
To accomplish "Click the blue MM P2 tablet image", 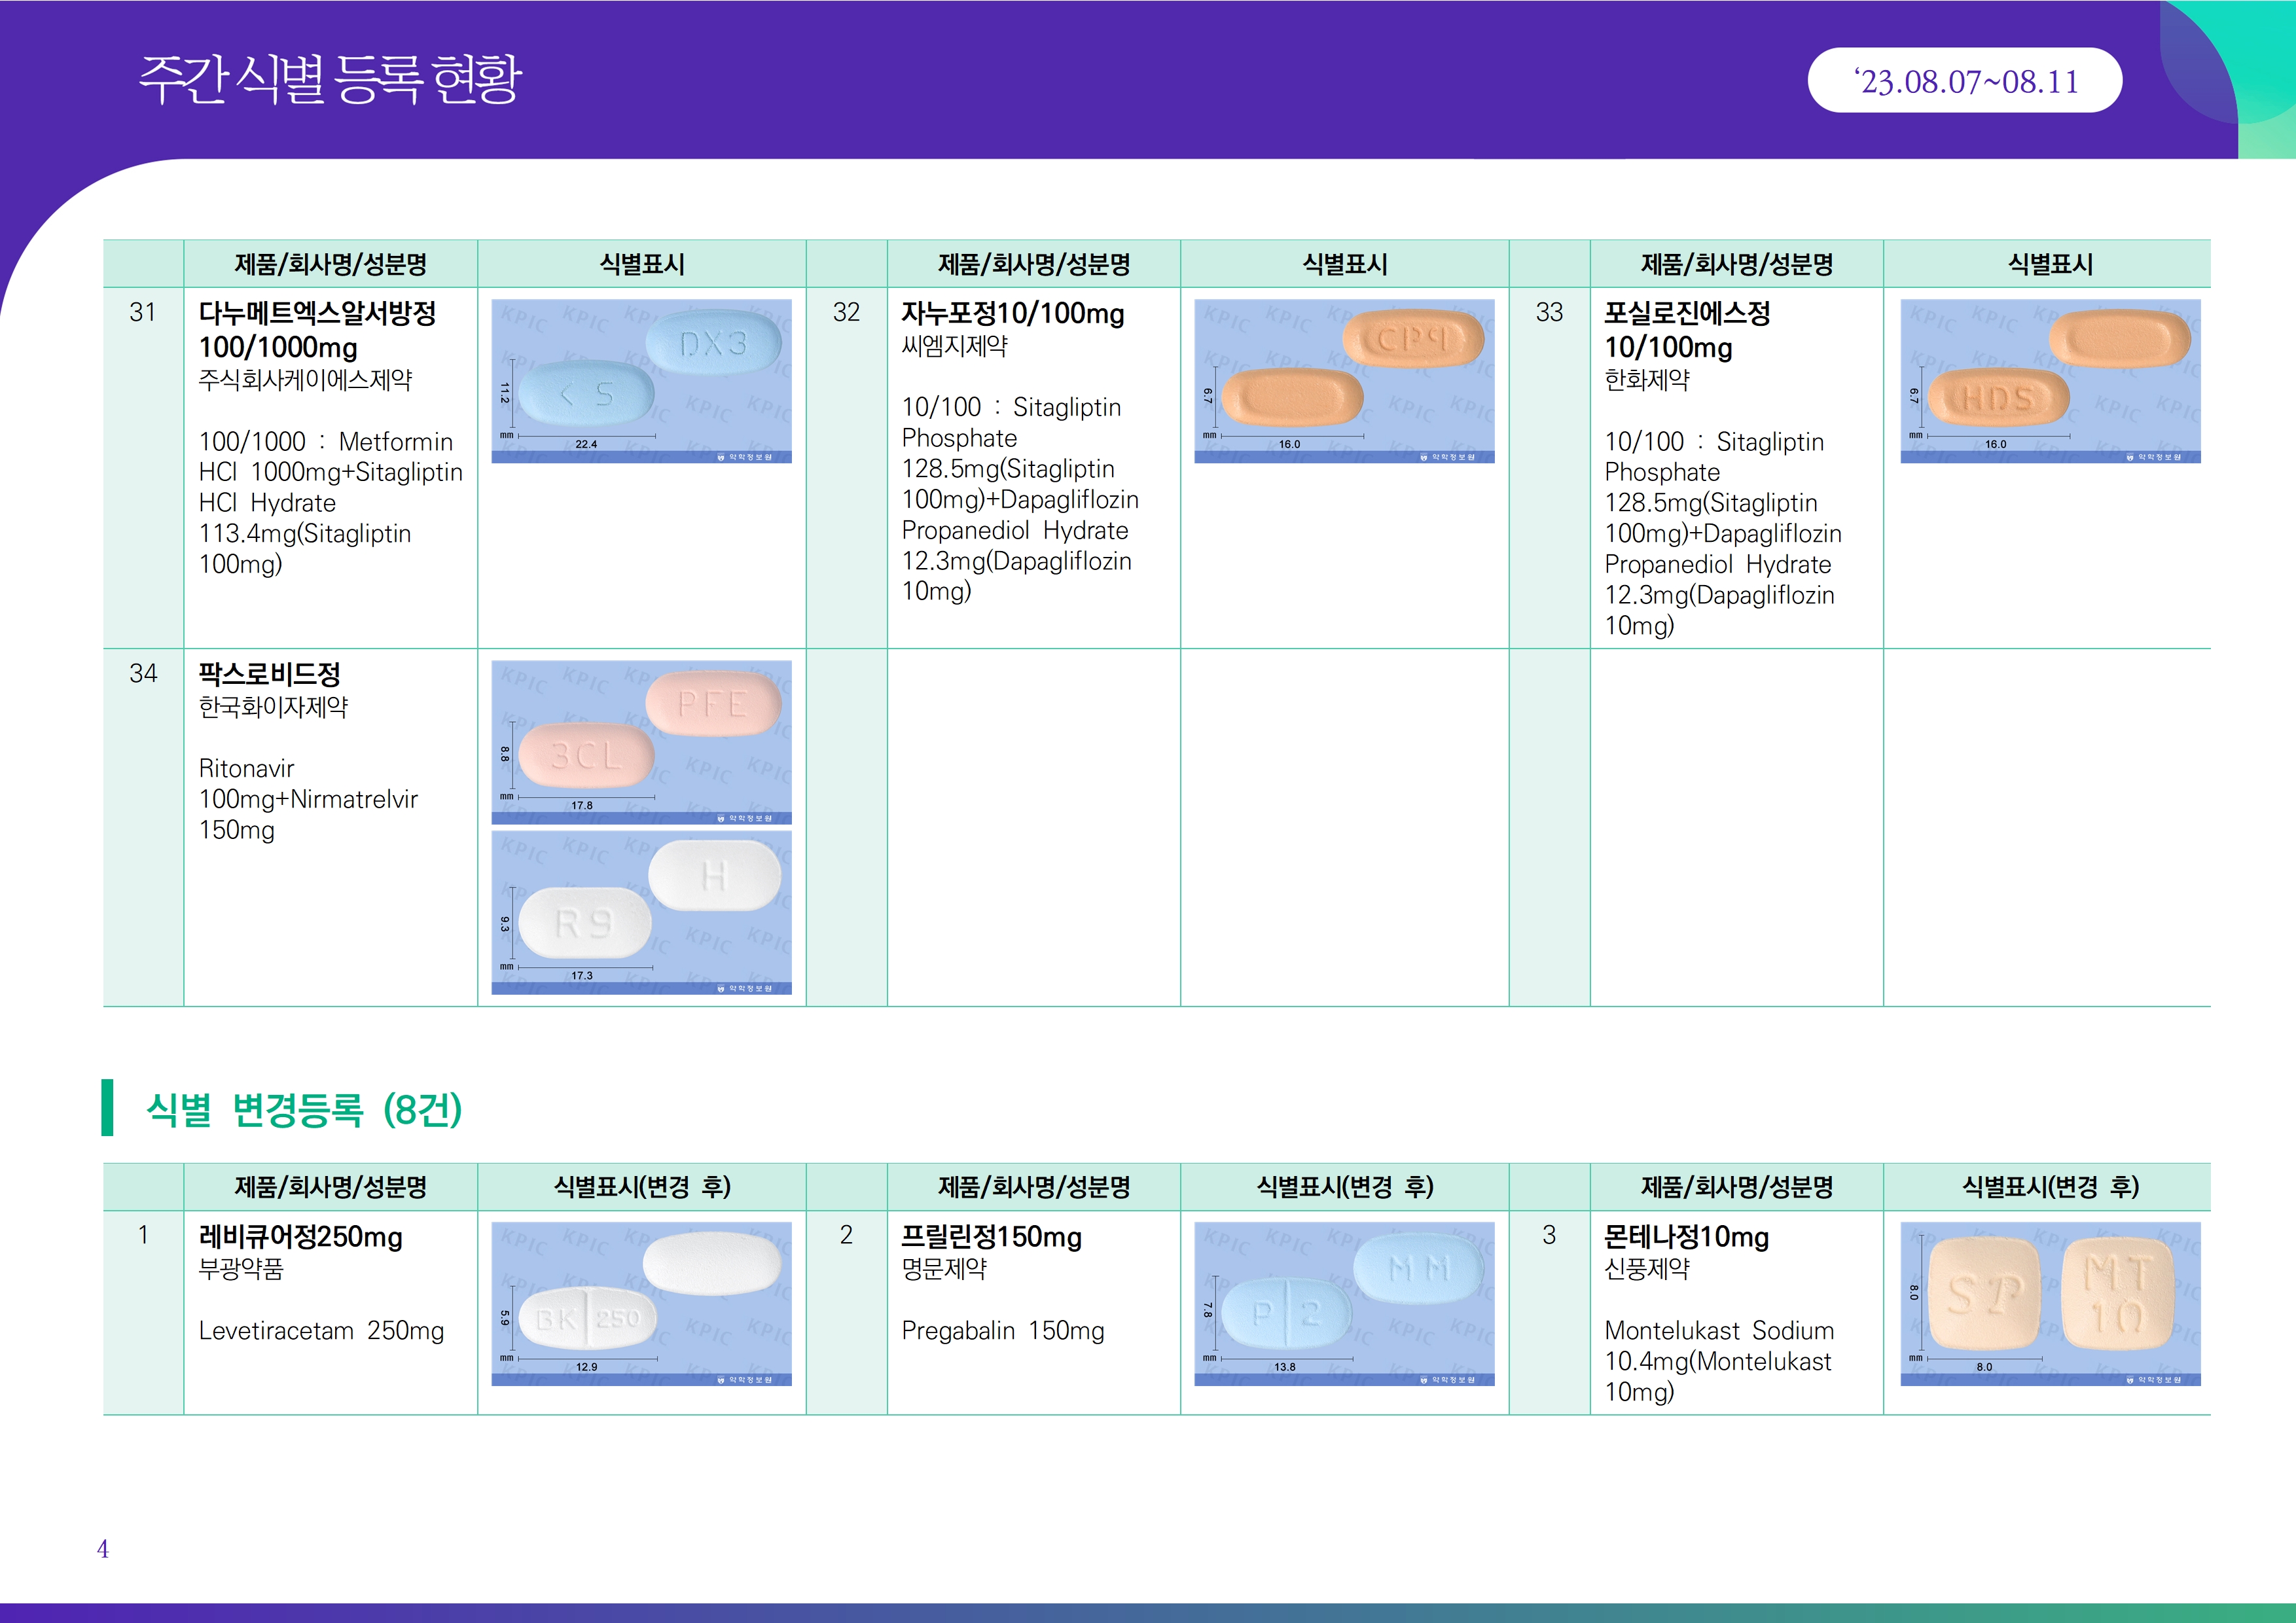I will (x=1344, y=1303).
